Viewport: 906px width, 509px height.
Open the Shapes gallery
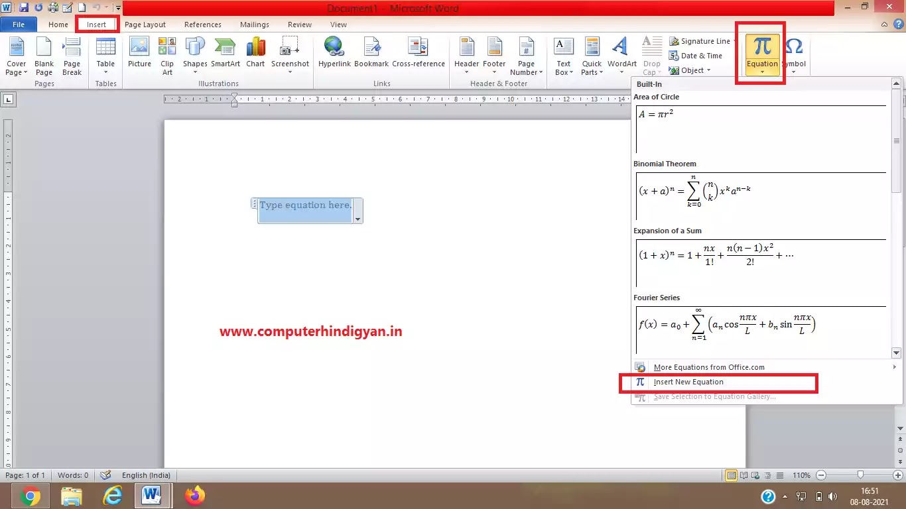(x=195, y=56)
